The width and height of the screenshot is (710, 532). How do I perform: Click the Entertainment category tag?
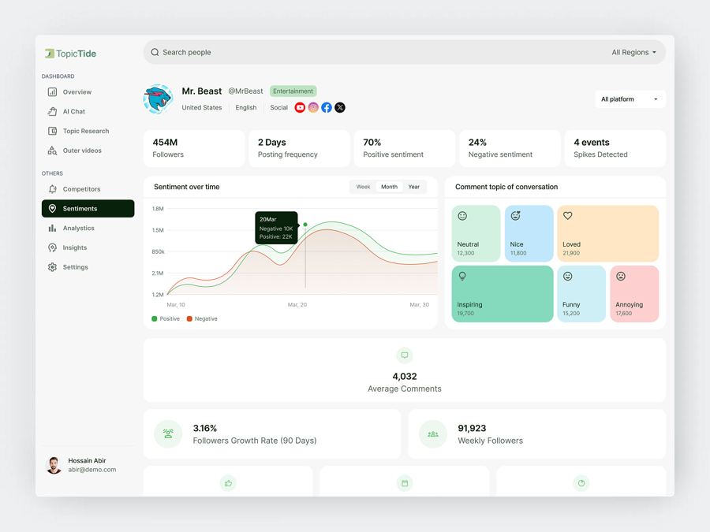click(293, 91)
